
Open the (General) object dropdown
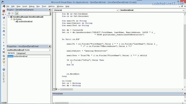point(117,10)
